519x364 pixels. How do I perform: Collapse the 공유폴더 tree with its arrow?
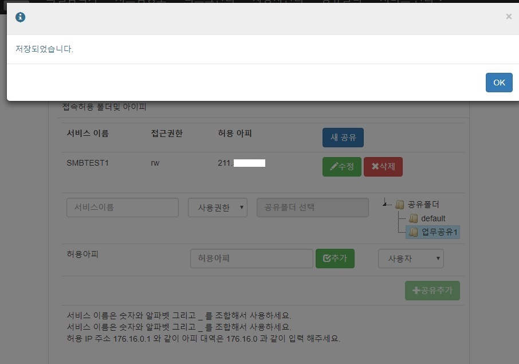[386, 203]
